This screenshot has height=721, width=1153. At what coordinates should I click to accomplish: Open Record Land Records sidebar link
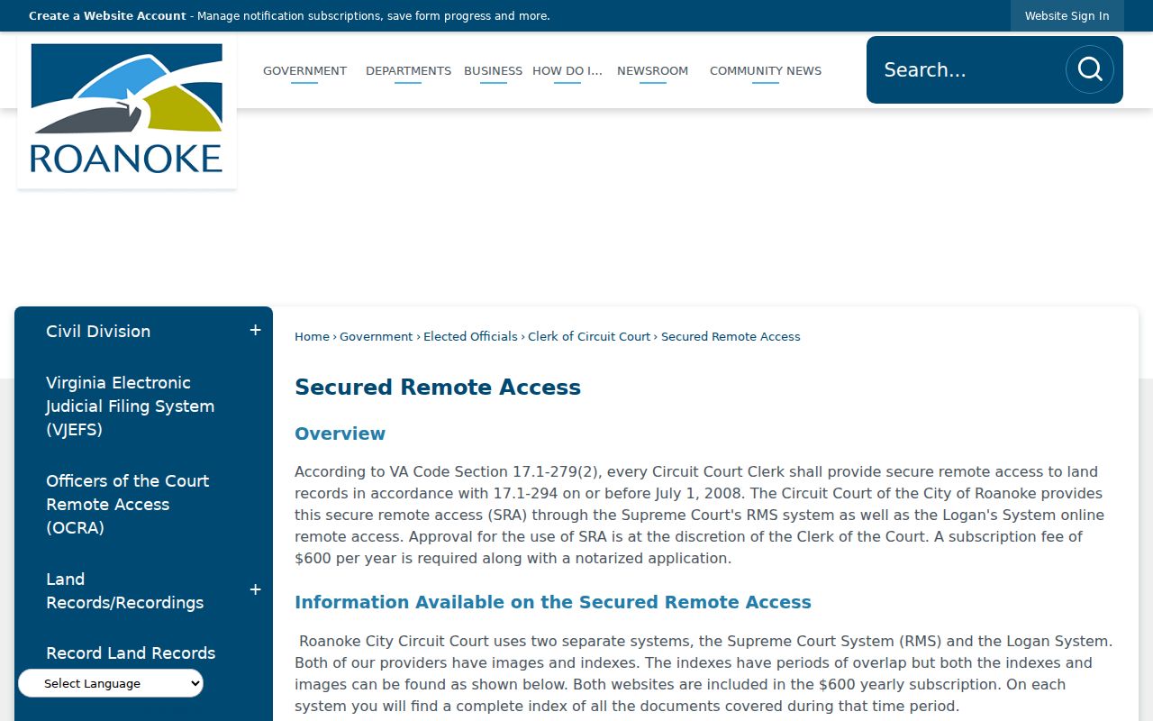pyautogui.click(x=131, y=653)
